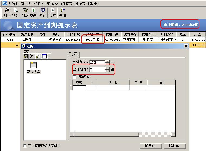The image size is (206, 151).
Task: Click the 原值 column header
Action: coord(197,34)
